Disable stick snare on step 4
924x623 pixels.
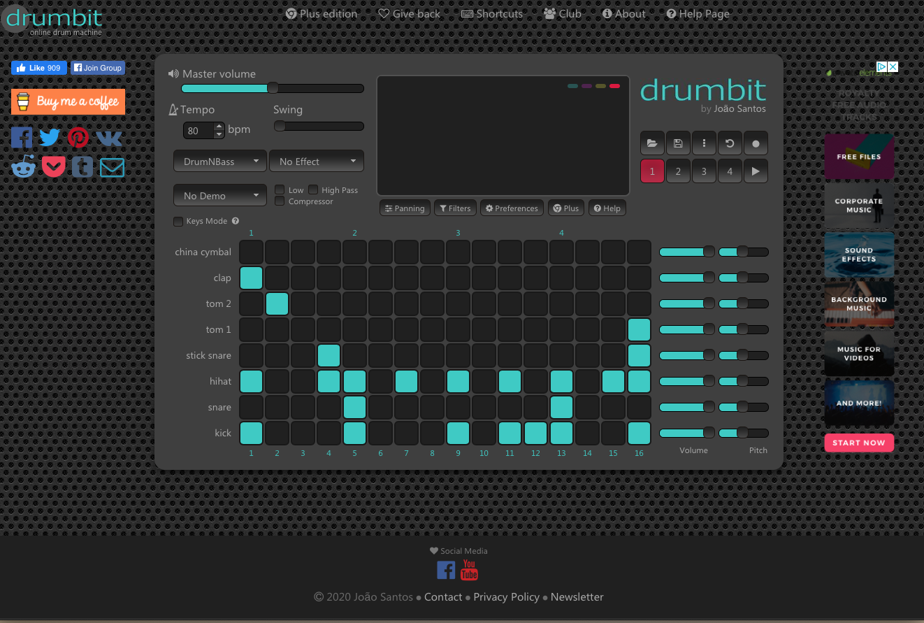[329, 355]
